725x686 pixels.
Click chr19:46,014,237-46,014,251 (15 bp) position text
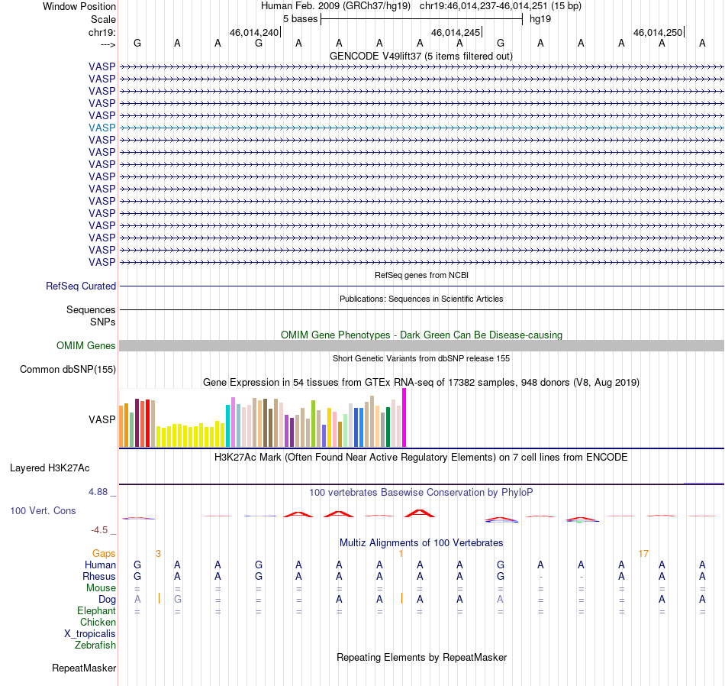(x=501, y=6)
